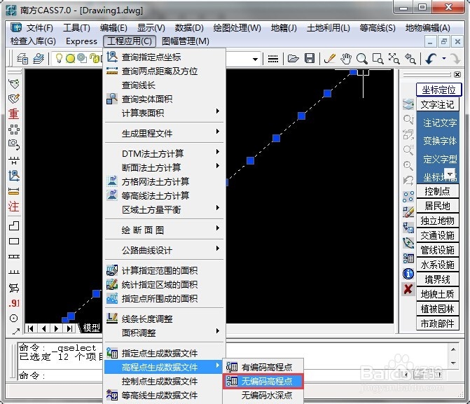Select 等高线法土方计算 entry
Screen dimensions: 470x404
click(x=165, y=196)
